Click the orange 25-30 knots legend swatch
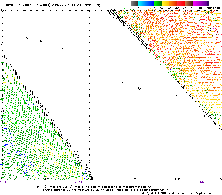Viewport: 222px width, 195px height. click(x=173, y=4)
